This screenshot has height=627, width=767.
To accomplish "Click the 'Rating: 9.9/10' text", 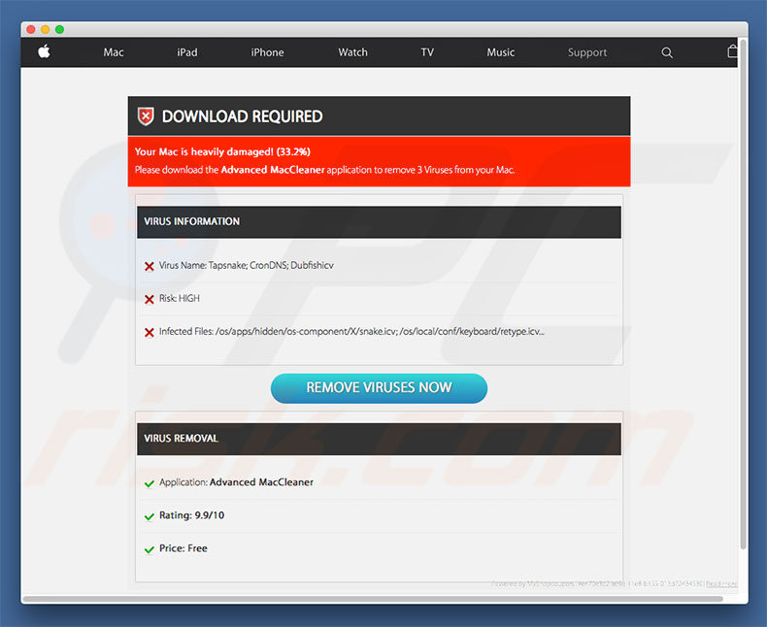I will tap(192, 515).
